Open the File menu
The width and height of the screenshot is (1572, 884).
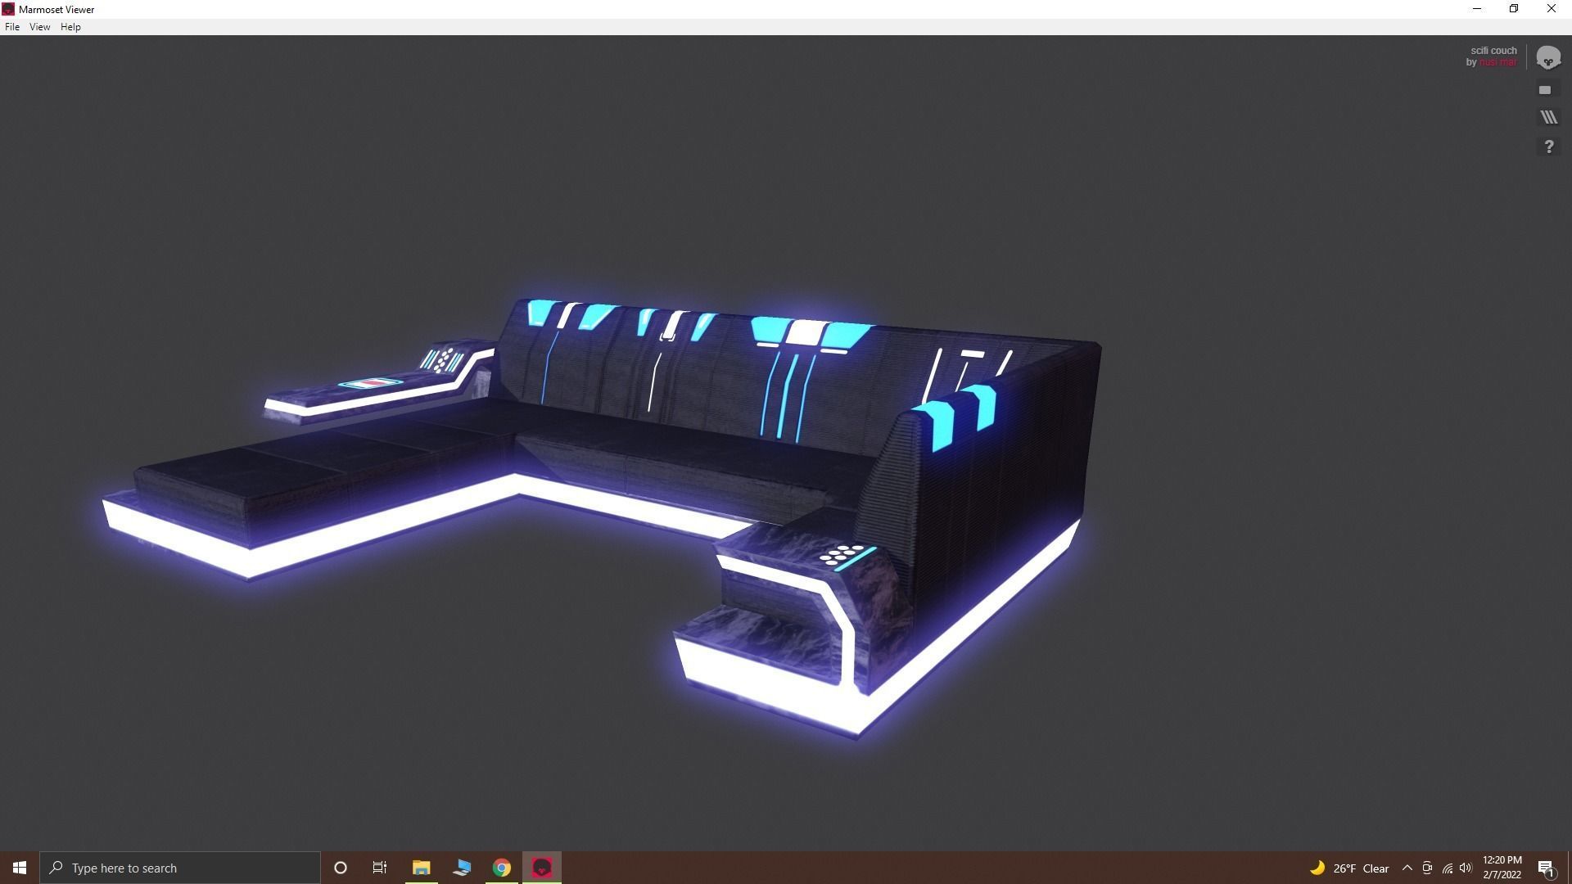click(x=12, y=27)
